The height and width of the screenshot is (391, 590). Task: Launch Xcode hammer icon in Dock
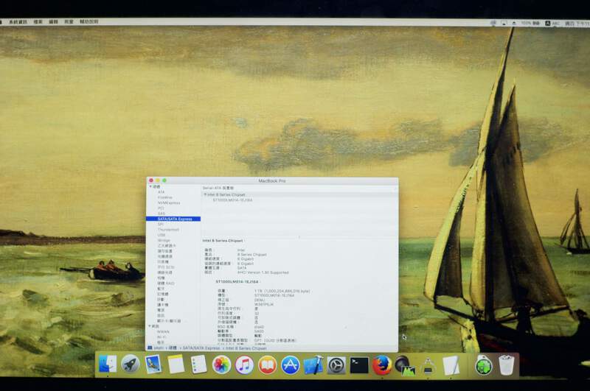point(313,365)
